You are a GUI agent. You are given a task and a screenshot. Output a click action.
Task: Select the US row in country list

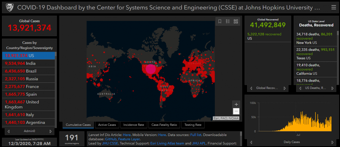click(x=28, y=56)
